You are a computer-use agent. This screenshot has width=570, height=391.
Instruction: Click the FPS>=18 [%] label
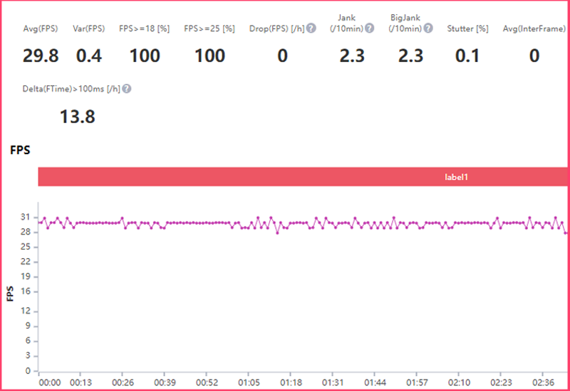[x=145, y=28]
